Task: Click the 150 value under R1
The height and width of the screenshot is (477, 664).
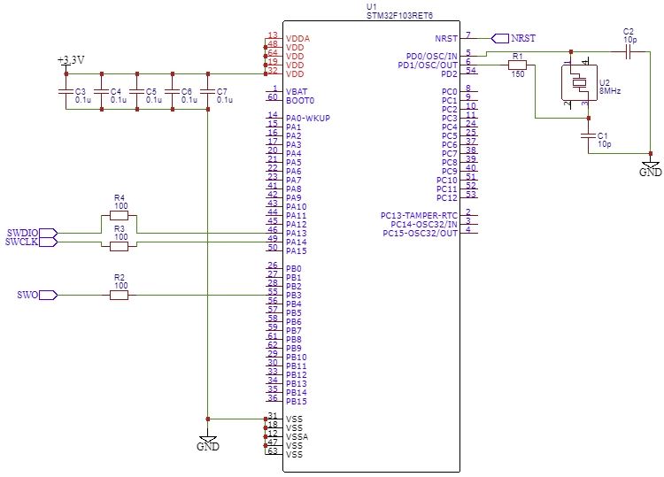Action: (x=518, y=74)
